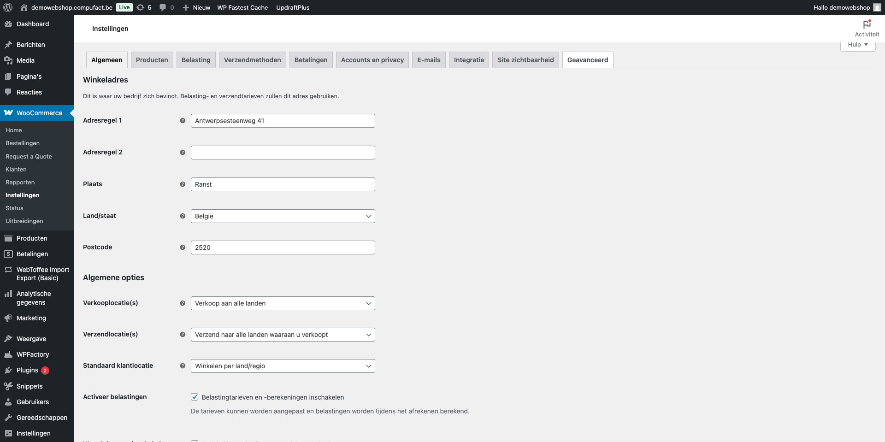Click help icon next to Plaats

183,184
